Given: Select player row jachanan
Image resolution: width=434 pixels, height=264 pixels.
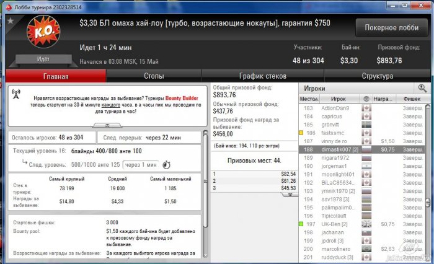Looking at the screenshot, I should [361, 232].
